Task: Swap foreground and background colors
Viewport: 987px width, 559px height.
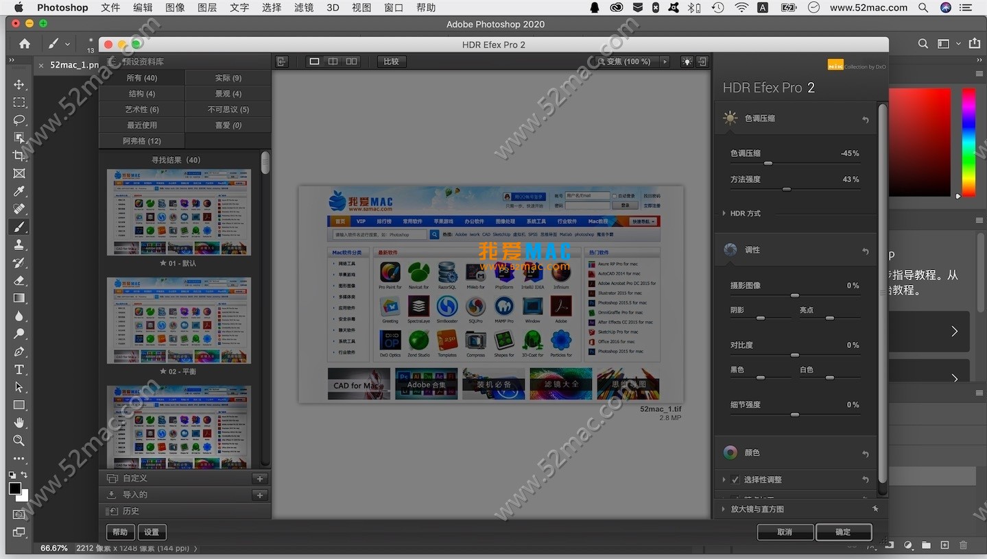Action: tap(24, 475)
